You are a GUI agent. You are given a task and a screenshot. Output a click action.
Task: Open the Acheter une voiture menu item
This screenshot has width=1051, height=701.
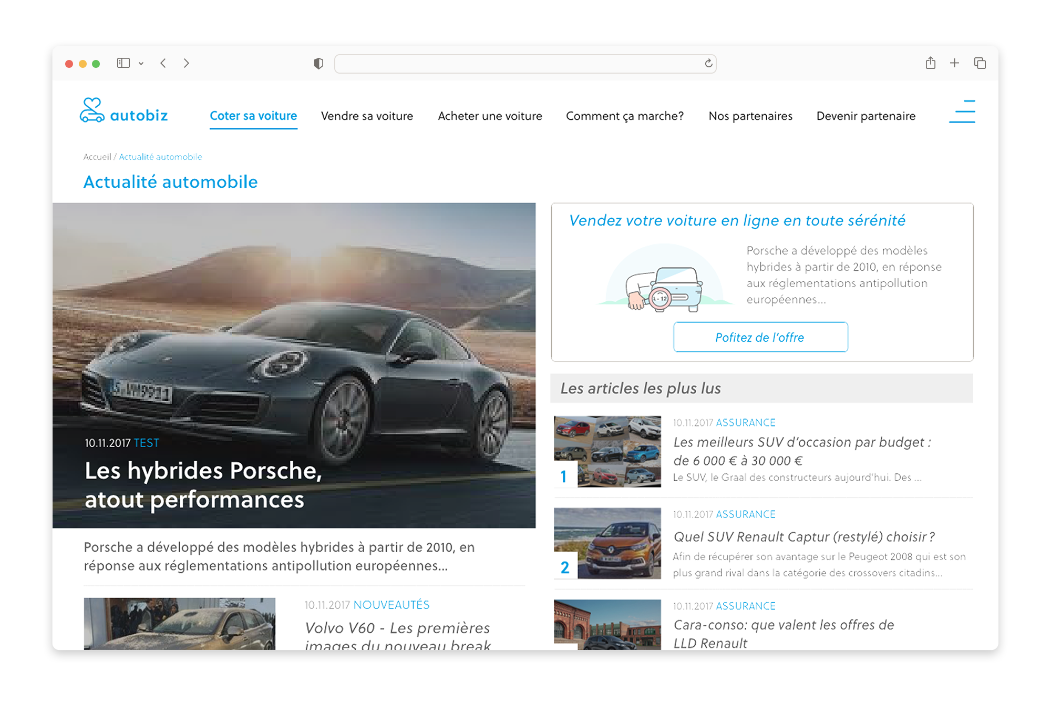coord(490,116)
